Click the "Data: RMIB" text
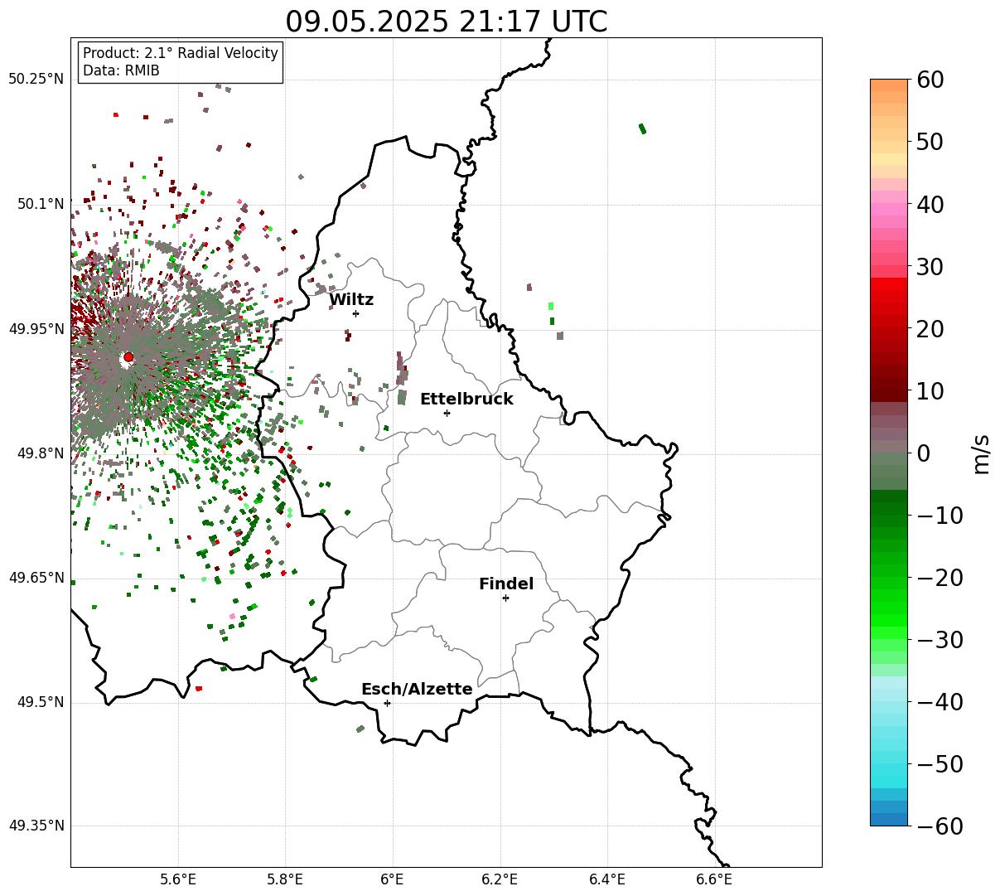The width and height of the screenshot is (1000, 896). click(x=121, y=71)
